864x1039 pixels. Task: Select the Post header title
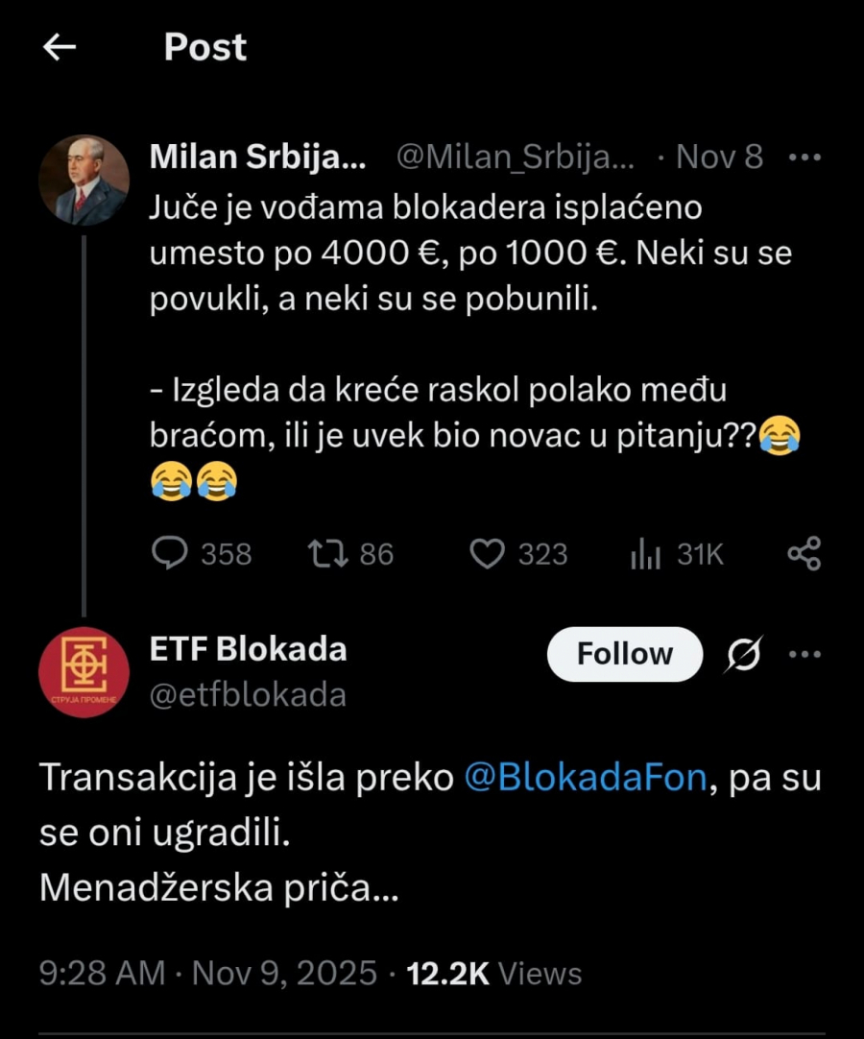point(204,47)
